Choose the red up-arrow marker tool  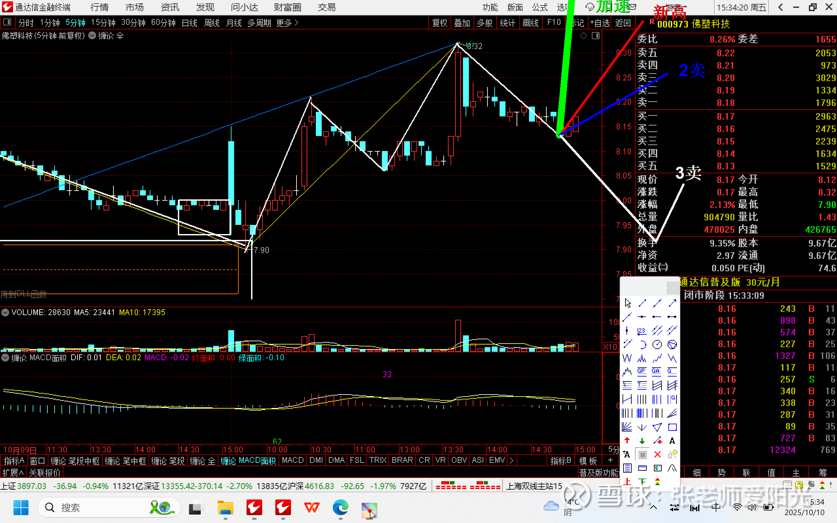click(x=627, y=441)
